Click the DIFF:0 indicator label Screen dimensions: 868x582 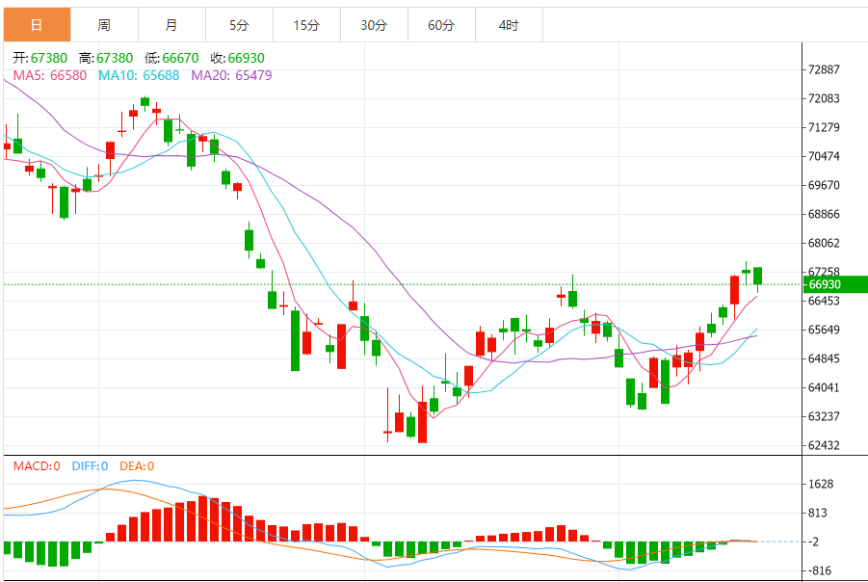[x=90, y=466]
